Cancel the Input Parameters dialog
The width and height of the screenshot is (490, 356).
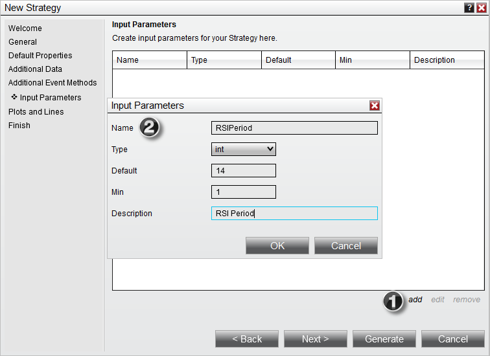[346, 245]
